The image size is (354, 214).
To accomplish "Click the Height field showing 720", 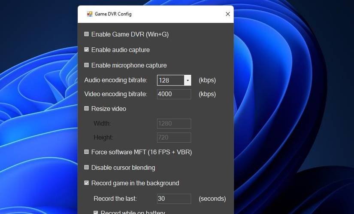I will pos(174,138).
